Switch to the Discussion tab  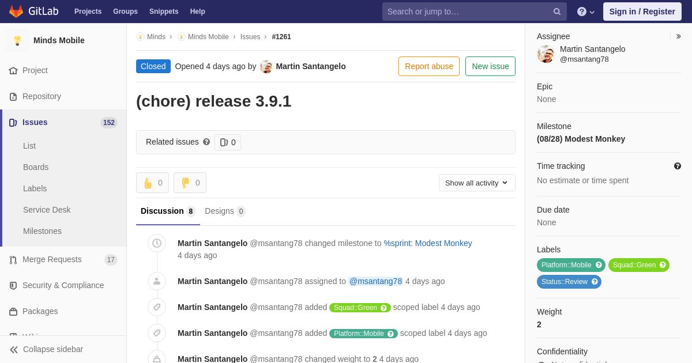click(168, 211)
